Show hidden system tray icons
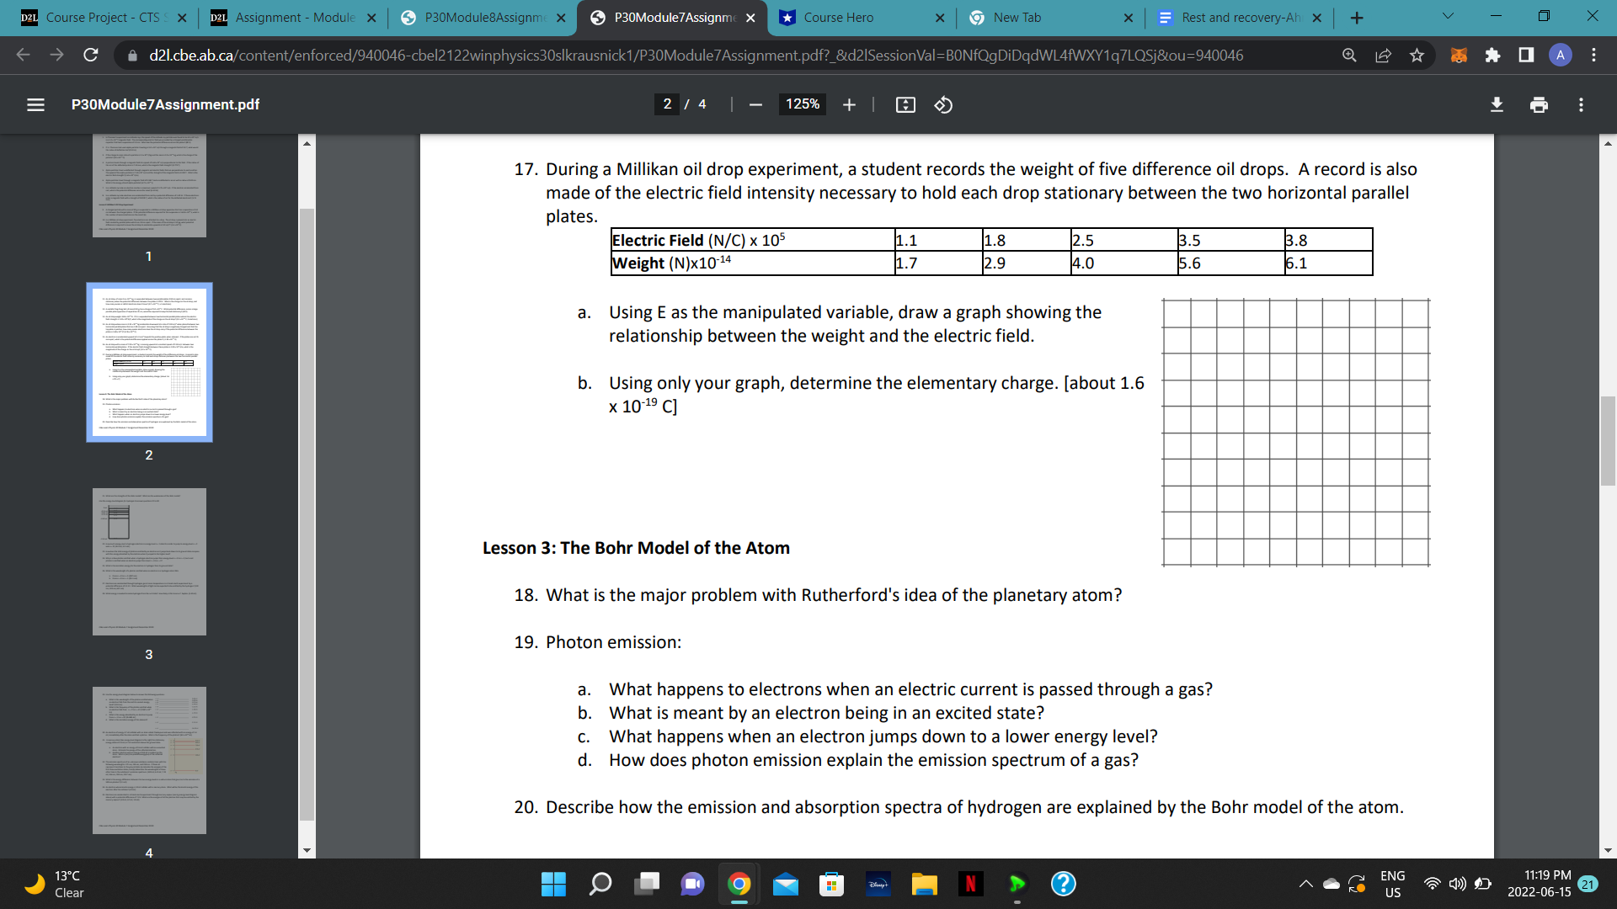1617x909 pixels. pyautogui.click(x=1305, y=884)
